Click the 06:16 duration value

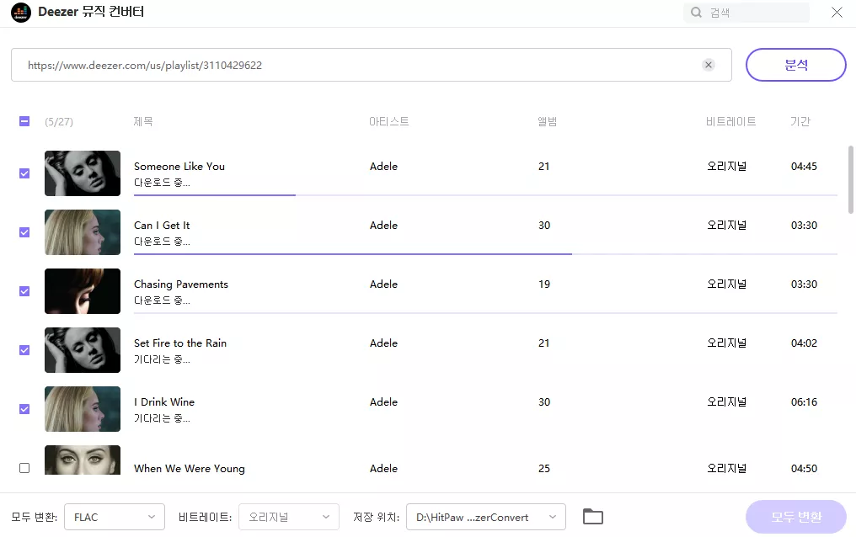pos(804,401)
